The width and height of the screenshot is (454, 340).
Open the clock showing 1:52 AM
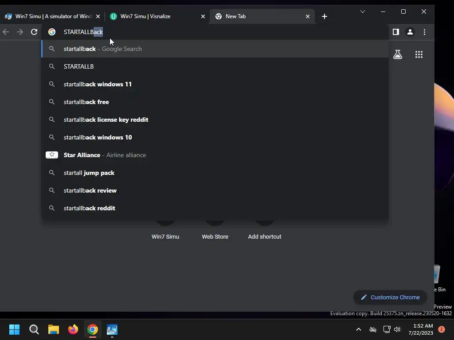[x=421, y=329]
